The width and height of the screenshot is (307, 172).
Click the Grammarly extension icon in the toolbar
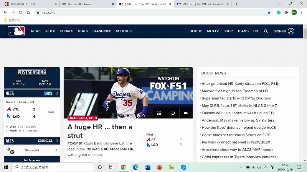point(279,12)
